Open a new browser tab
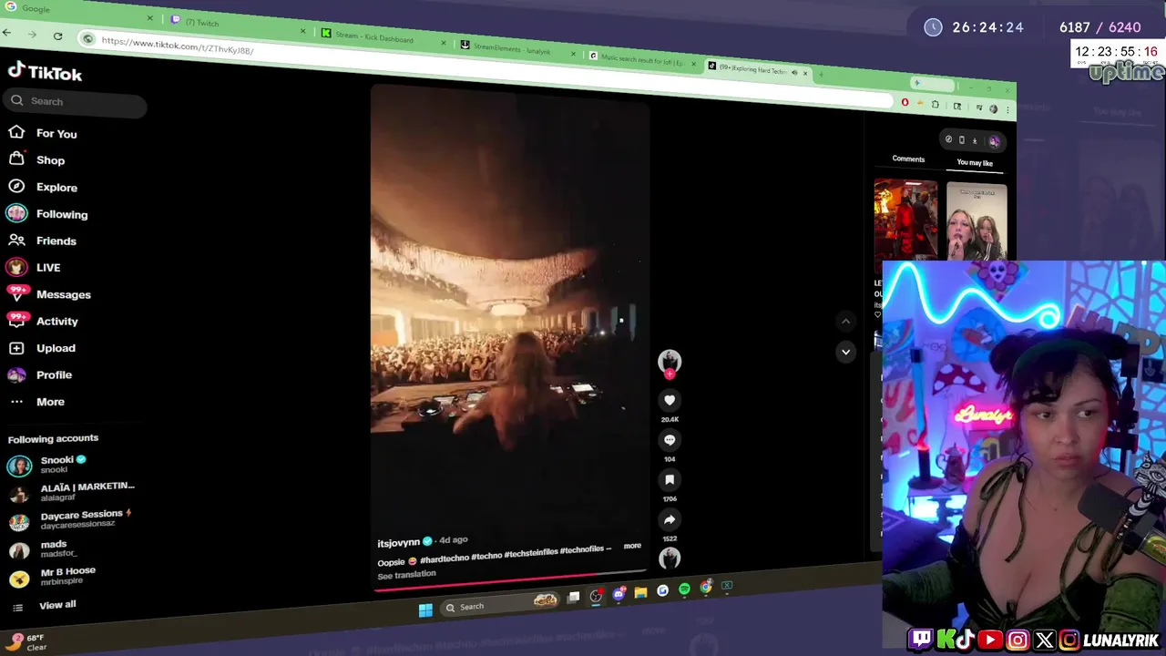The image size is (1166, 656). click(820, 75)
